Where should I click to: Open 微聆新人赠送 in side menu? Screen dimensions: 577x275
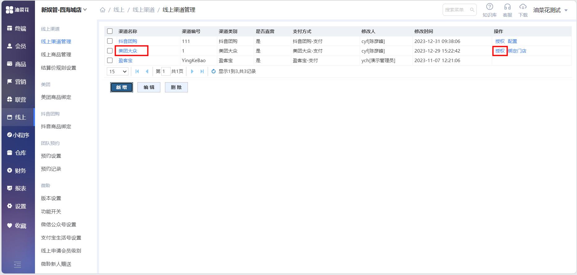pos(56,264)
